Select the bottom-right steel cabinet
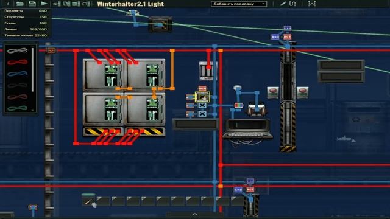This screenshot has width=390, height=219. point(144,109)
